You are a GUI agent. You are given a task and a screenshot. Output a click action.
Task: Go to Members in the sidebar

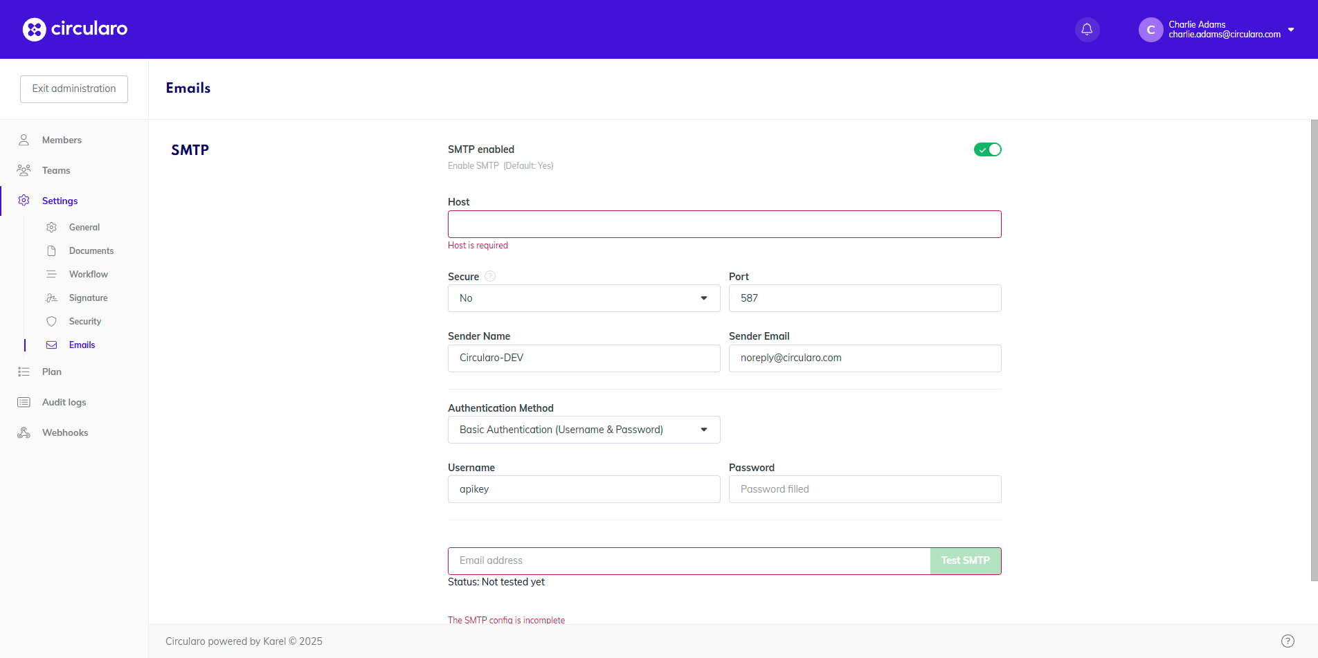[62, 140]
